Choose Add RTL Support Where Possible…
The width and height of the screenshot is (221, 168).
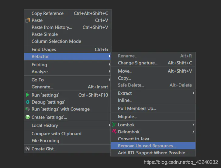153,153
